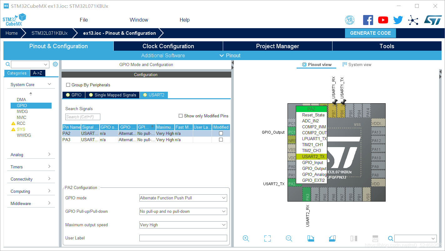The height and width of the screenshot is (251, 445).
Task: Select NVIC in System Core list
Action: [22, 117]
